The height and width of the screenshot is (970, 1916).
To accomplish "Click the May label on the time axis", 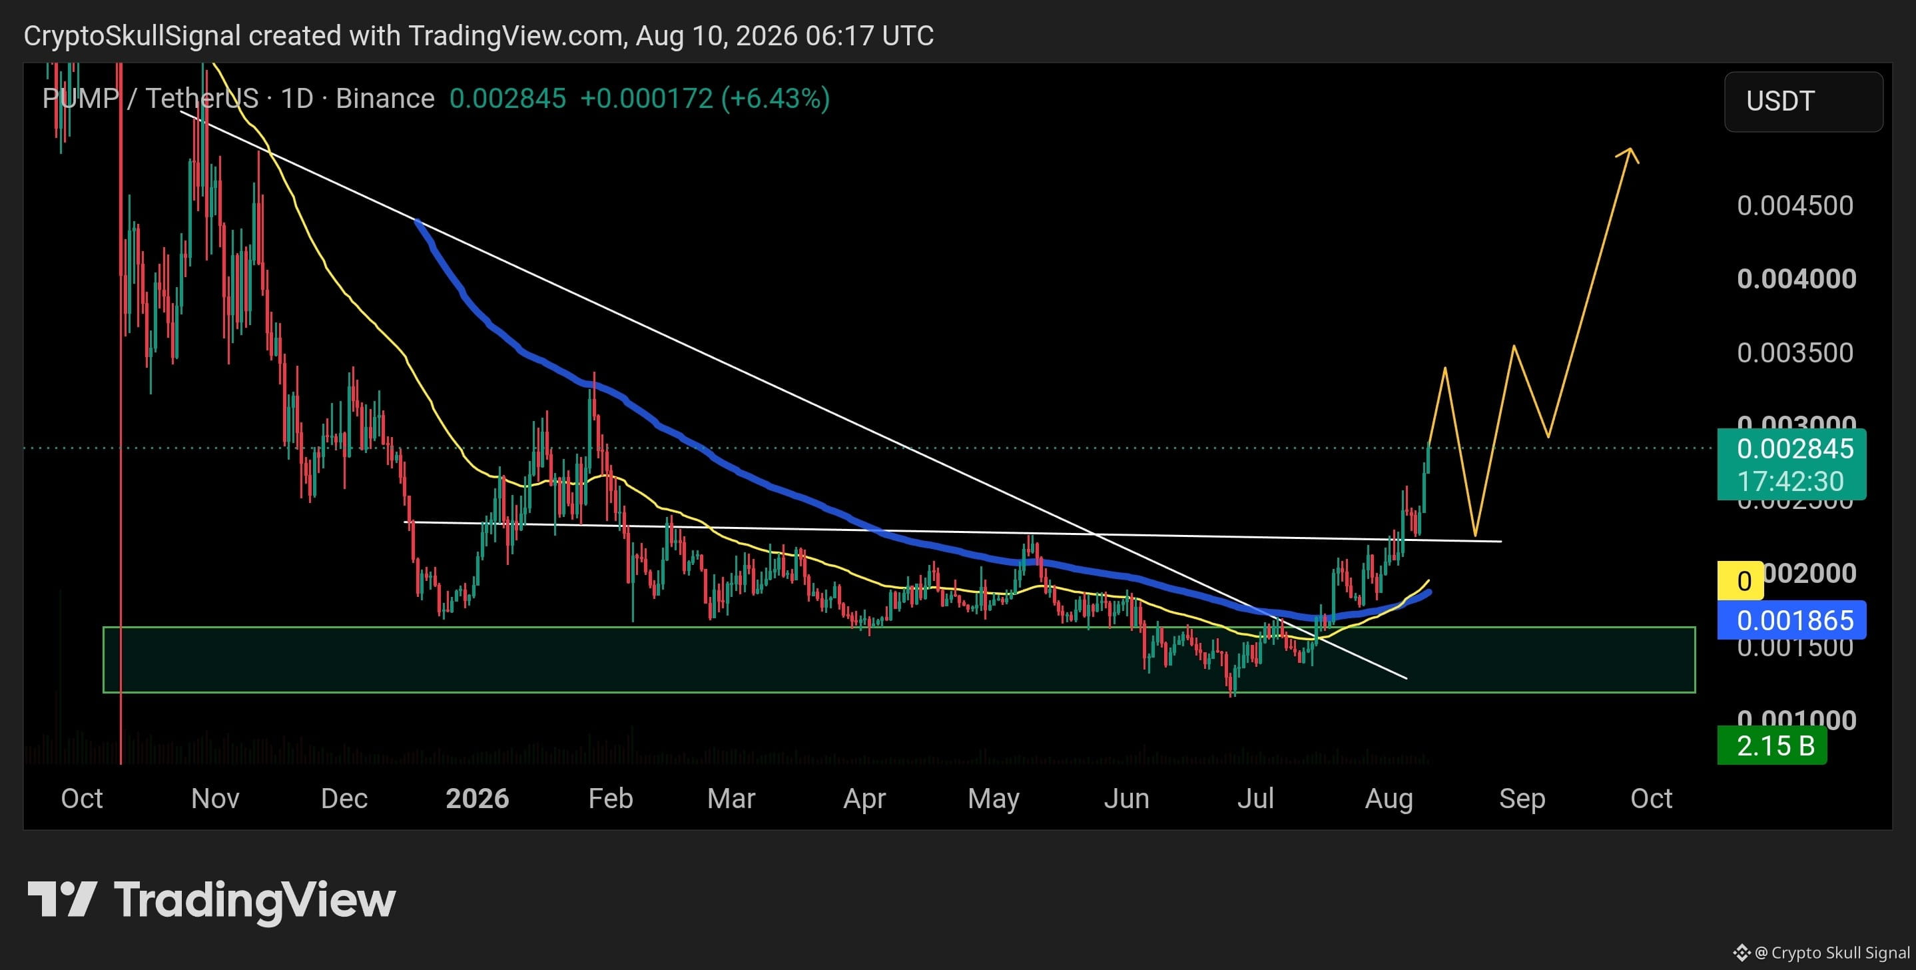I will click(994, 798).
